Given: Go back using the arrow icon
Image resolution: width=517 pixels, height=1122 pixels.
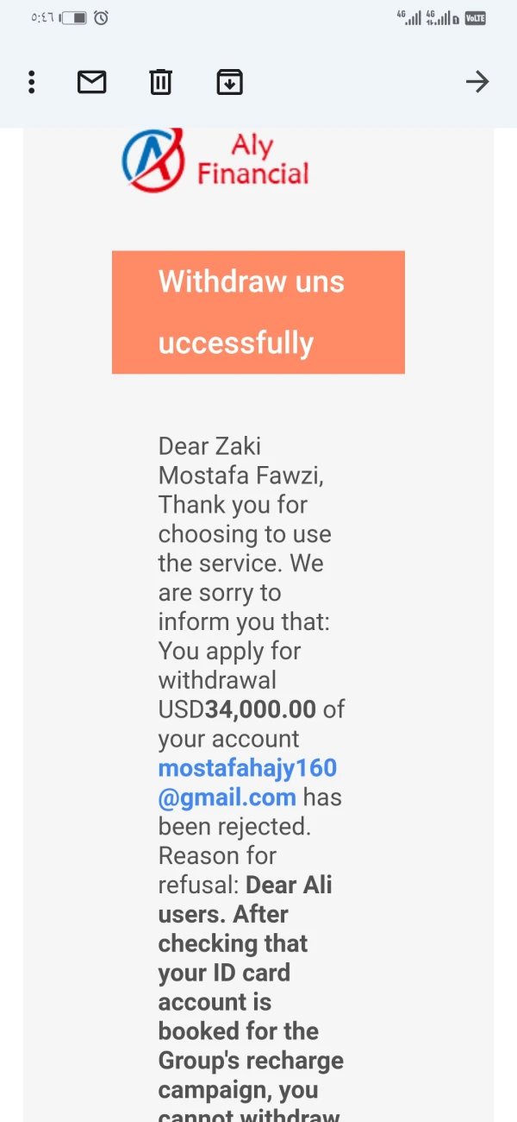Looking at the screenshot, I should 477,82.
